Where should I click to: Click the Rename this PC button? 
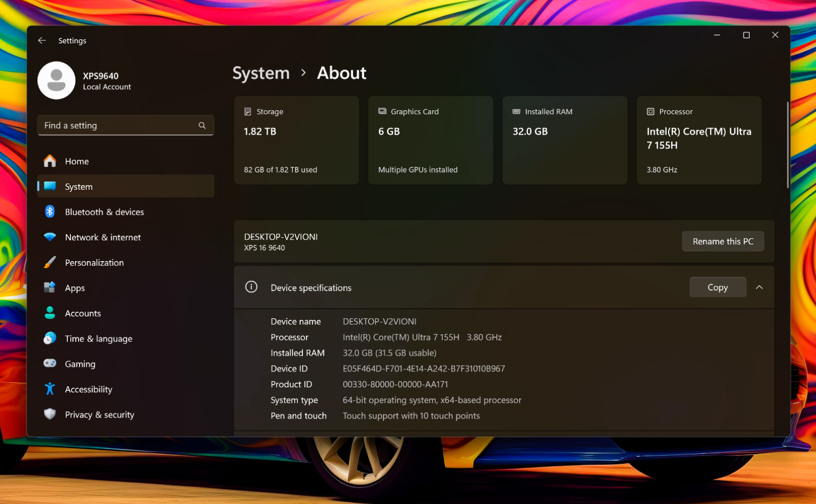pyautogui.click(x=723, y=241)
